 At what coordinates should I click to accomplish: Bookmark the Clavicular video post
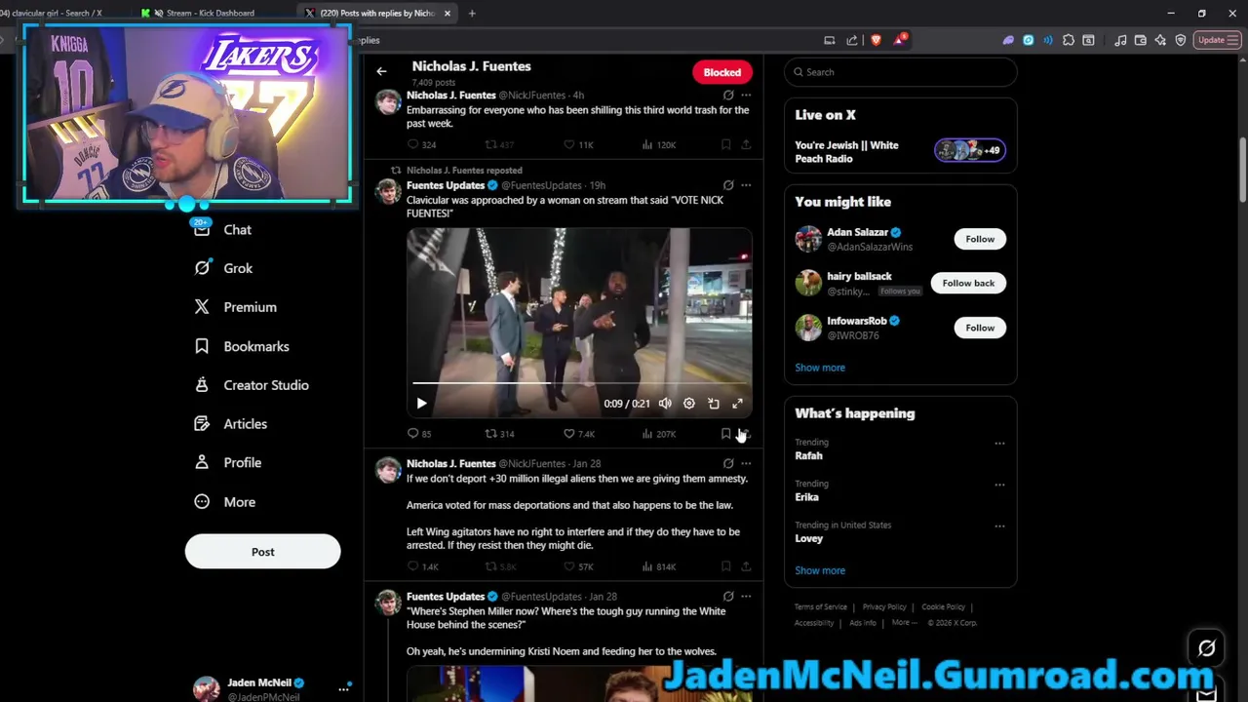point(725,434)
